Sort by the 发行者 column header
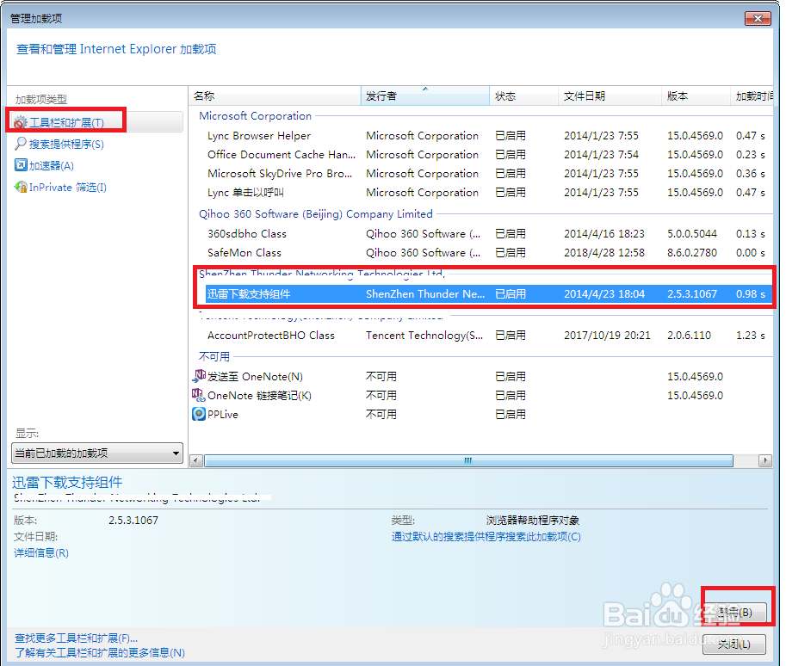The width and height of the screenshot is (786, 666). 425,96
